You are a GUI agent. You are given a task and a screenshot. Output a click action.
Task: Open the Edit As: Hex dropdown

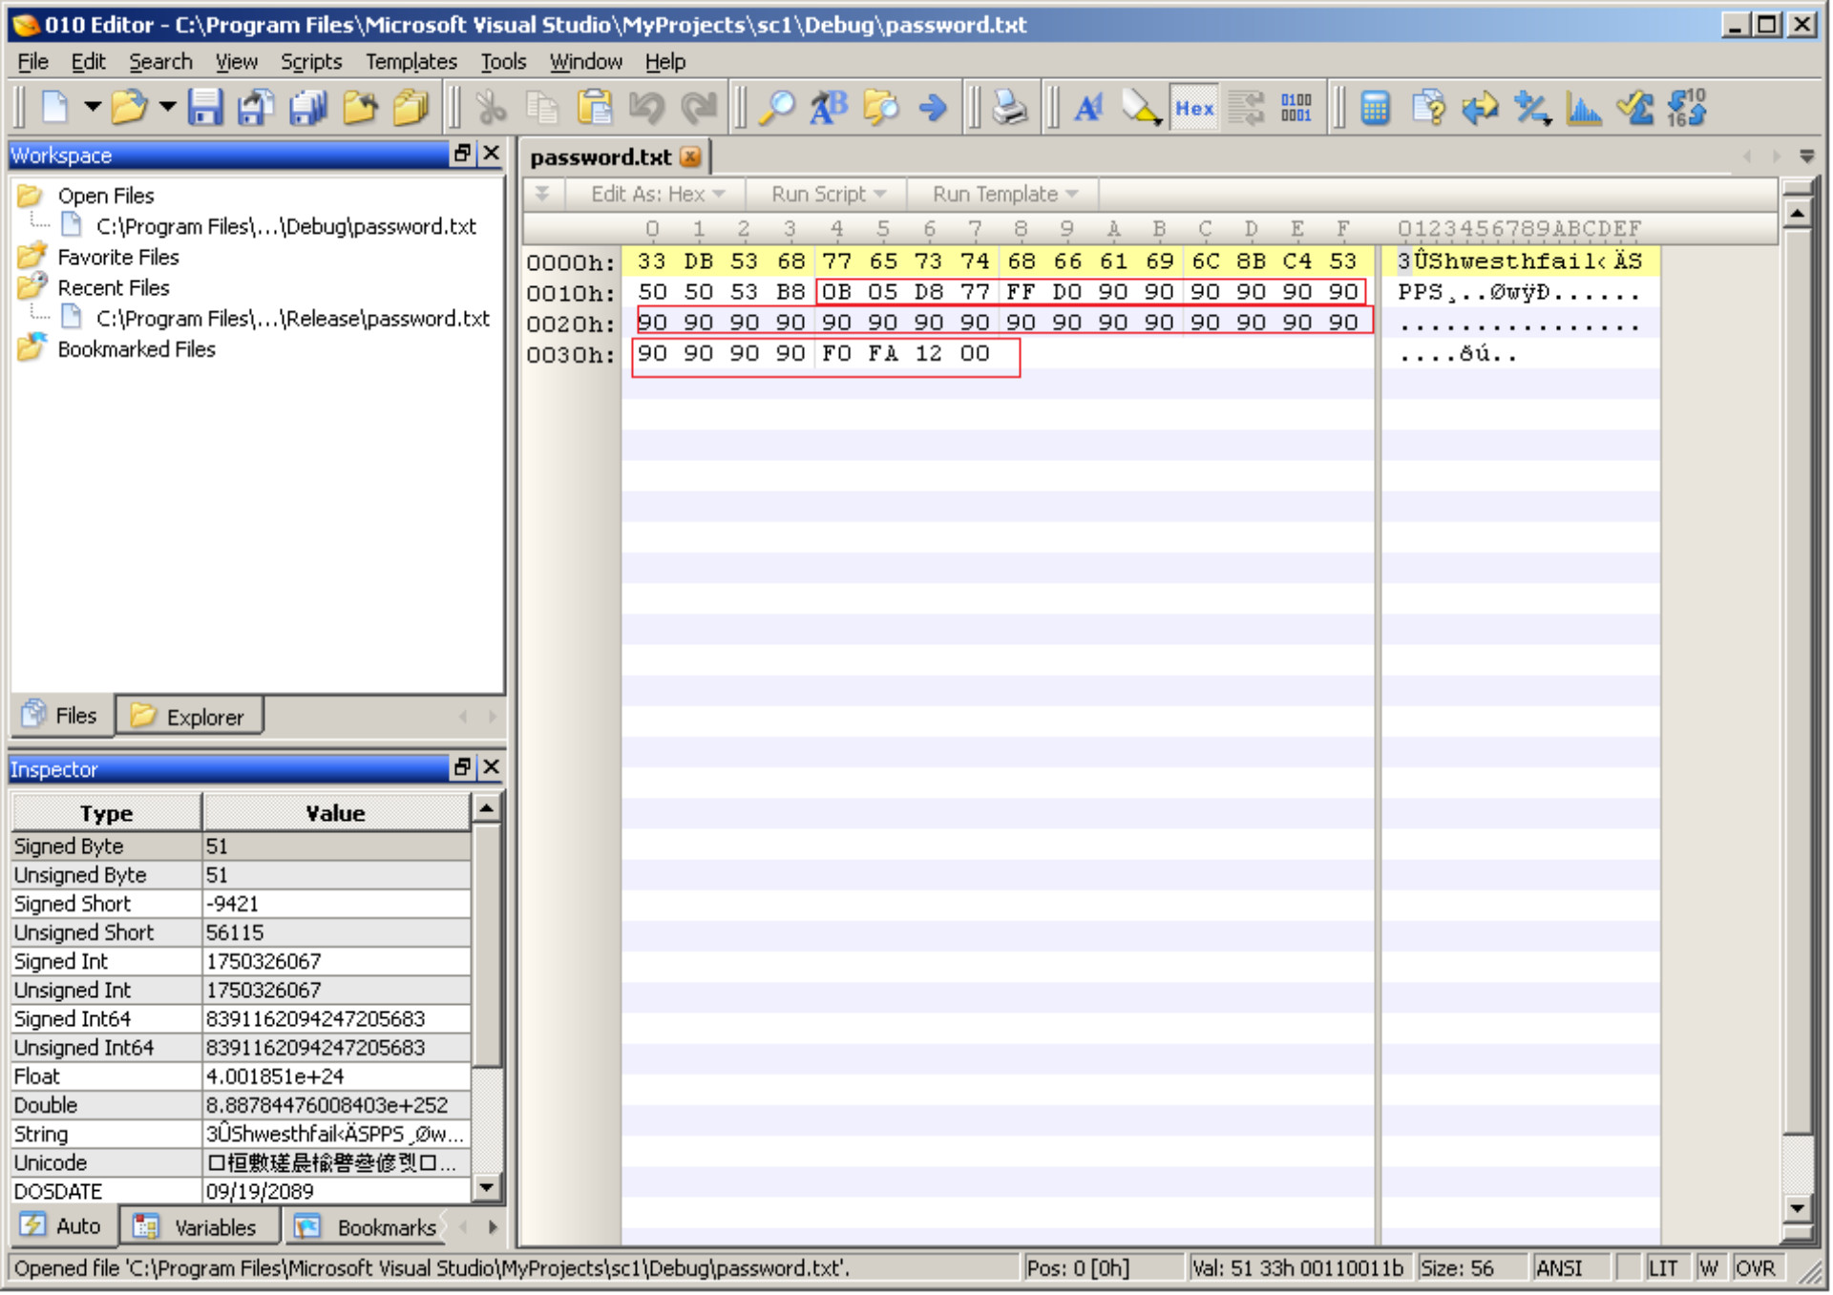tap(657, 195)
